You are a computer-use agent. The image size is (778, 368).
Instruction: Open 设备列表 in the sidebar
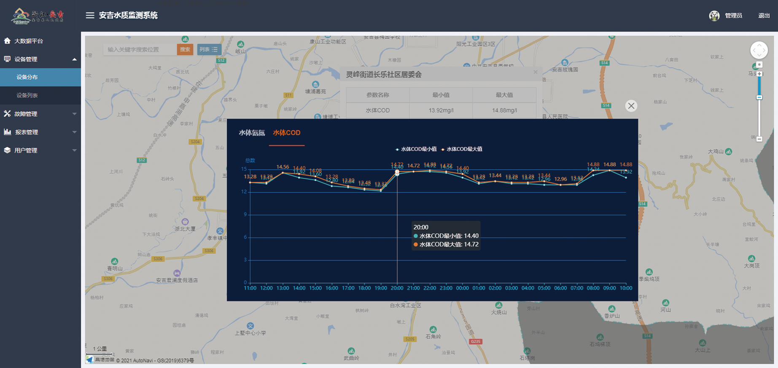point(27,95)
